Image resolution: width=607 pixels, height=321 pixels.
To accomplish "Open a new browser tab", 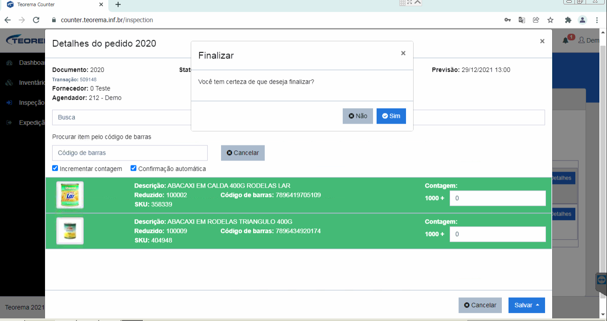I will point(118,4).
